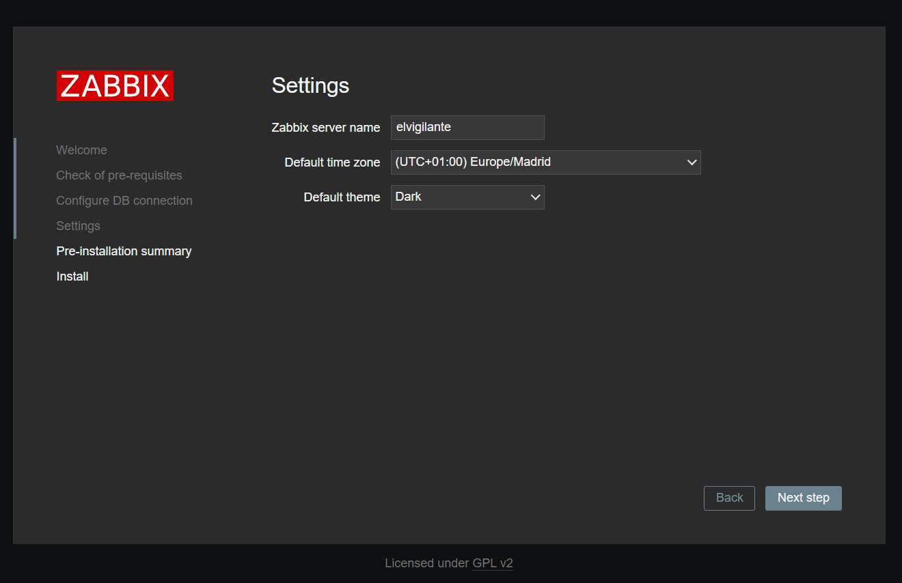
Task: Click the Zabbix server name label
Action: [x=326, y=128]
